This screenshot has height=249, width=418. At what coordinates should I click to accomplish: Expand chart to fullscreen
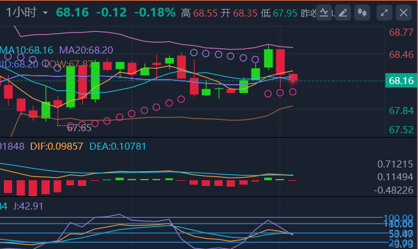point(384,13)
